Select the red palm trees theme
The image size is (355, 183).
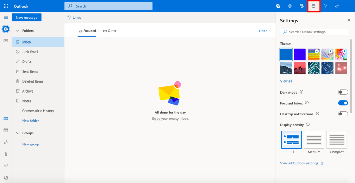pos(300,68)
